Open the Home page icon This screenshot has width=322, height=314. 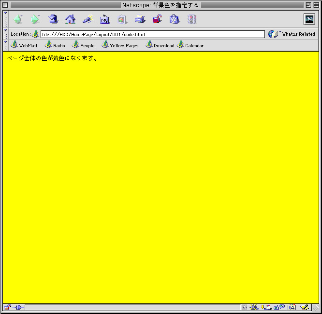70,19
